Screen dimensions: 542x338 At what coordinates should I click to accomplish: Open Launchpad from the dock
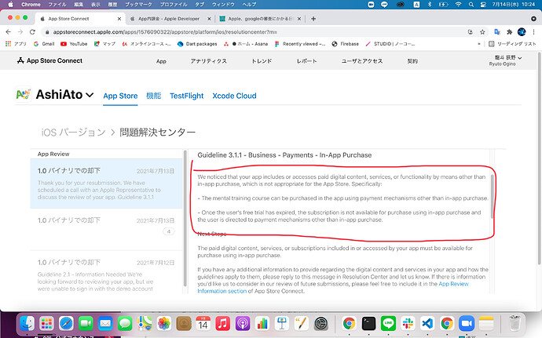(46, 324)
